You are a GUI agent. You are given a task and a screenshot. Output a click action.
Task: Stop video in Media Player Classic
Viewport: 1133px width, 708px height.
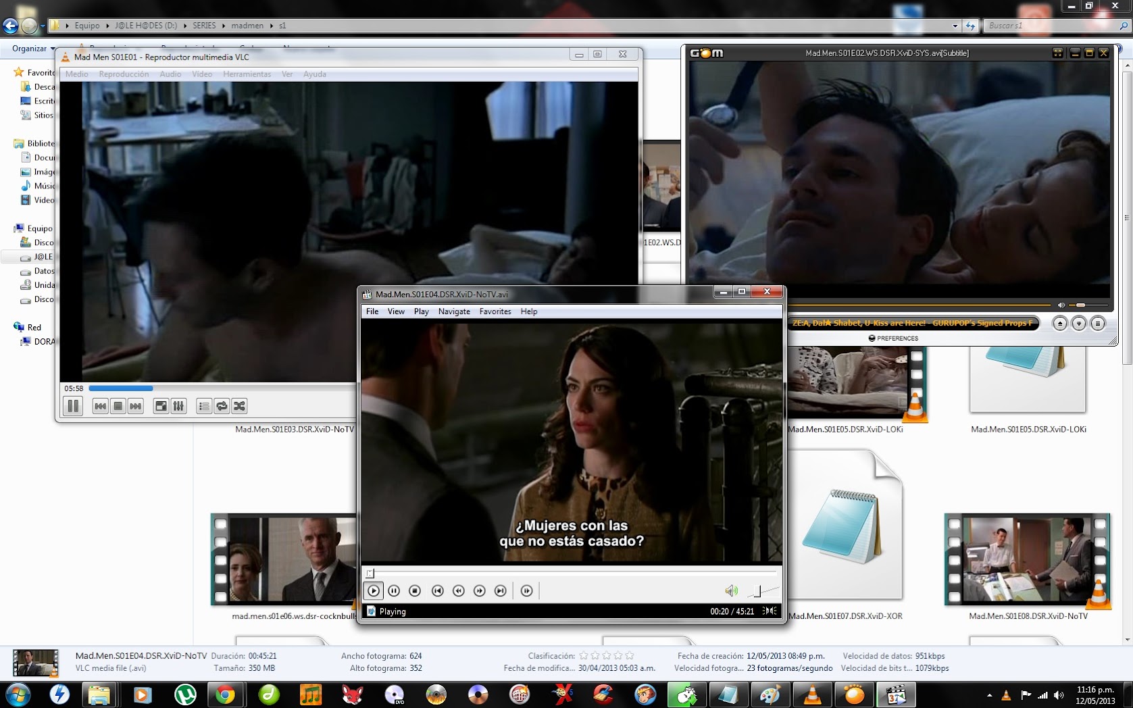(x=415, y=591)
